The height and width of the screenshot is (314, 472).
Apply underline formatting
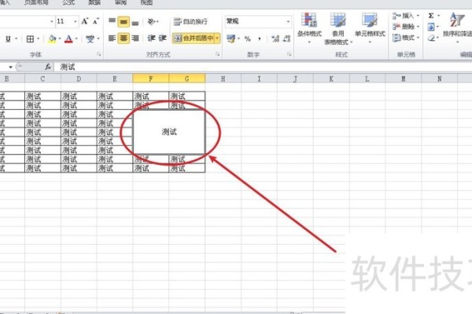coord(8,38)
